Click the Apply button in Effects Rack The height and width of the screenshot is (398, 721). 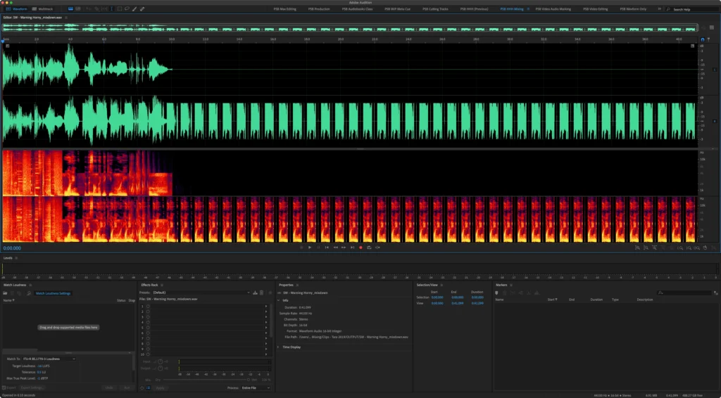(x=160, y=388)
